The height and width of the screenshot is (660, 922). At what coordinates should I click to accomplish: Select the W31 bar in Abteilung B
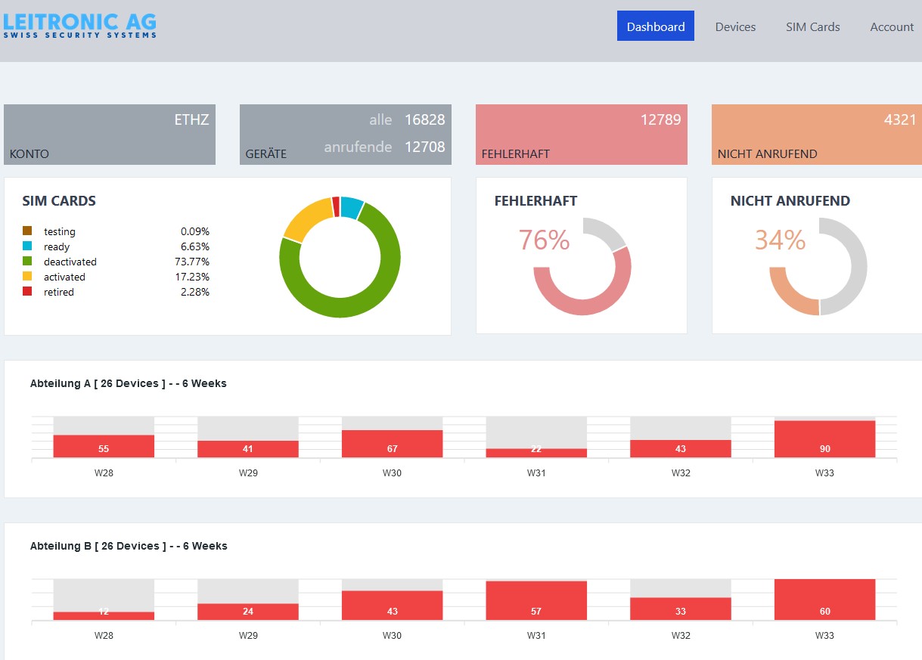(x=536, y=601)
